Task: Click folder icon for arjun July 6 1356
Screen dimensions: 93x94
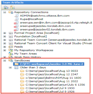Action: click(x=22, y=85)
